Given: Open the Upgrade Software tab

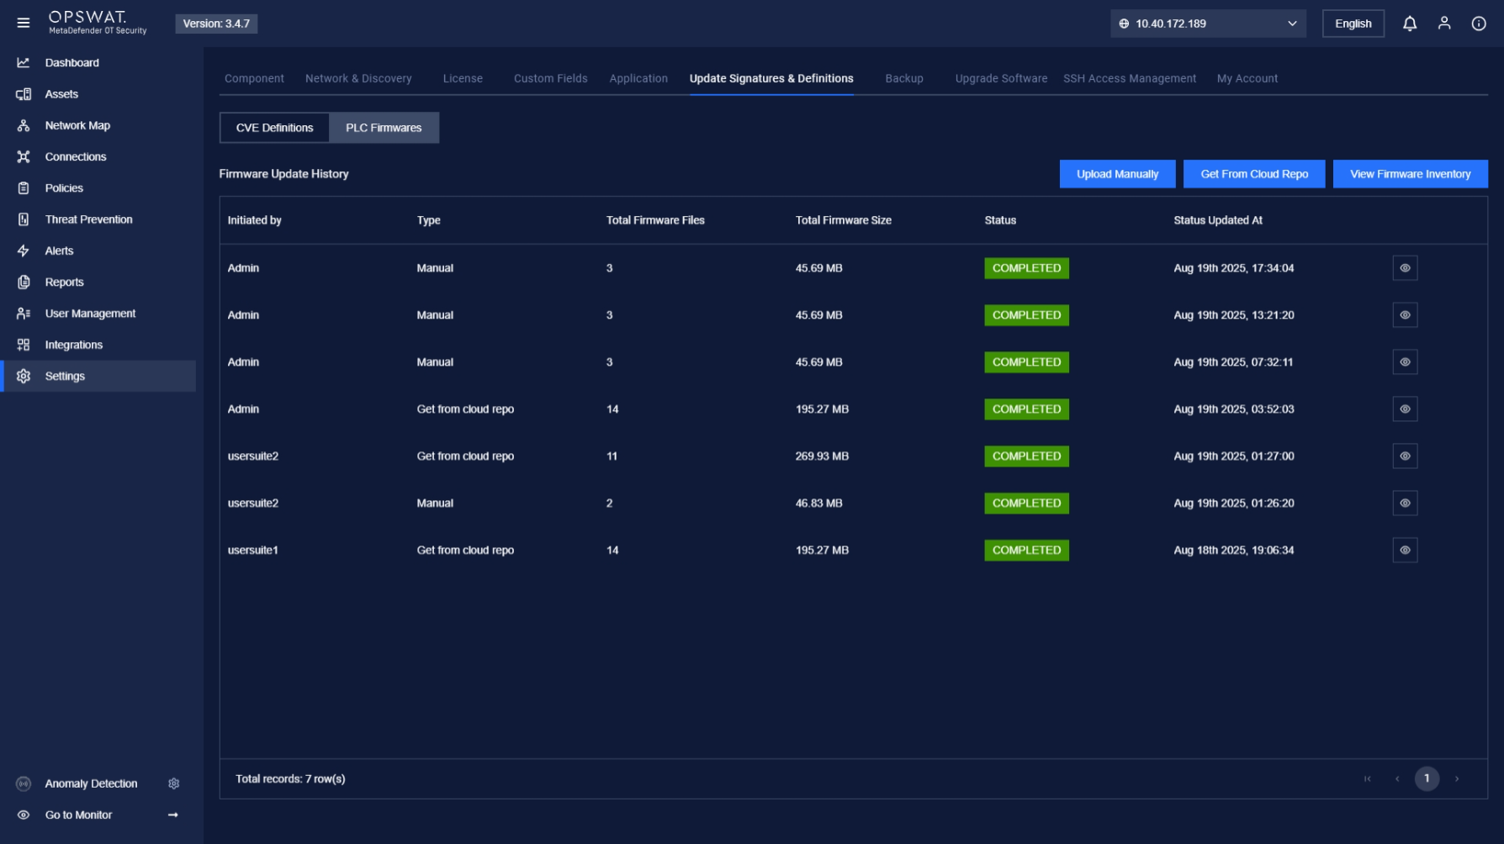Looking at the screenshot, I should click(x=1001, y=78).
